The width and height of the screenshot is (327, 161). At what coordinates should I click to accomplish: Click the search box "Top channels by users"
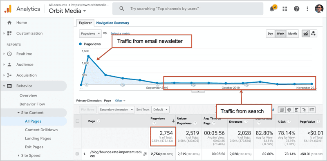coord(188,9)
